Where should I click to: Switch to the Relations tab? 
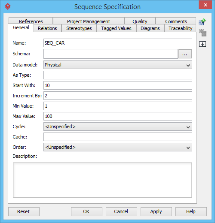click(x=47, y=28)
